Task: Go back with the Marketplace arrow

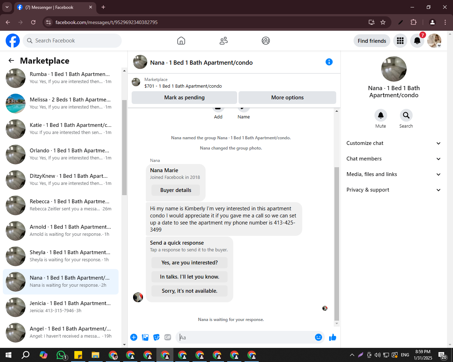Action: (11, 60)
